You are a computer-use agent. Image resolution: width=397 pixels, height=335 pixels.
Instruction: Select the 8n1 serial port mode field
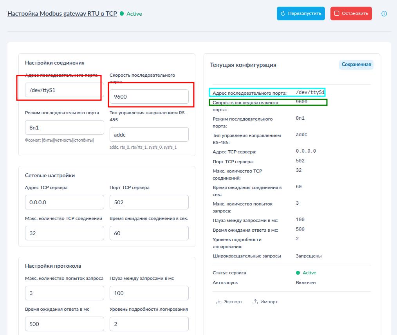[x=64, y=126]
